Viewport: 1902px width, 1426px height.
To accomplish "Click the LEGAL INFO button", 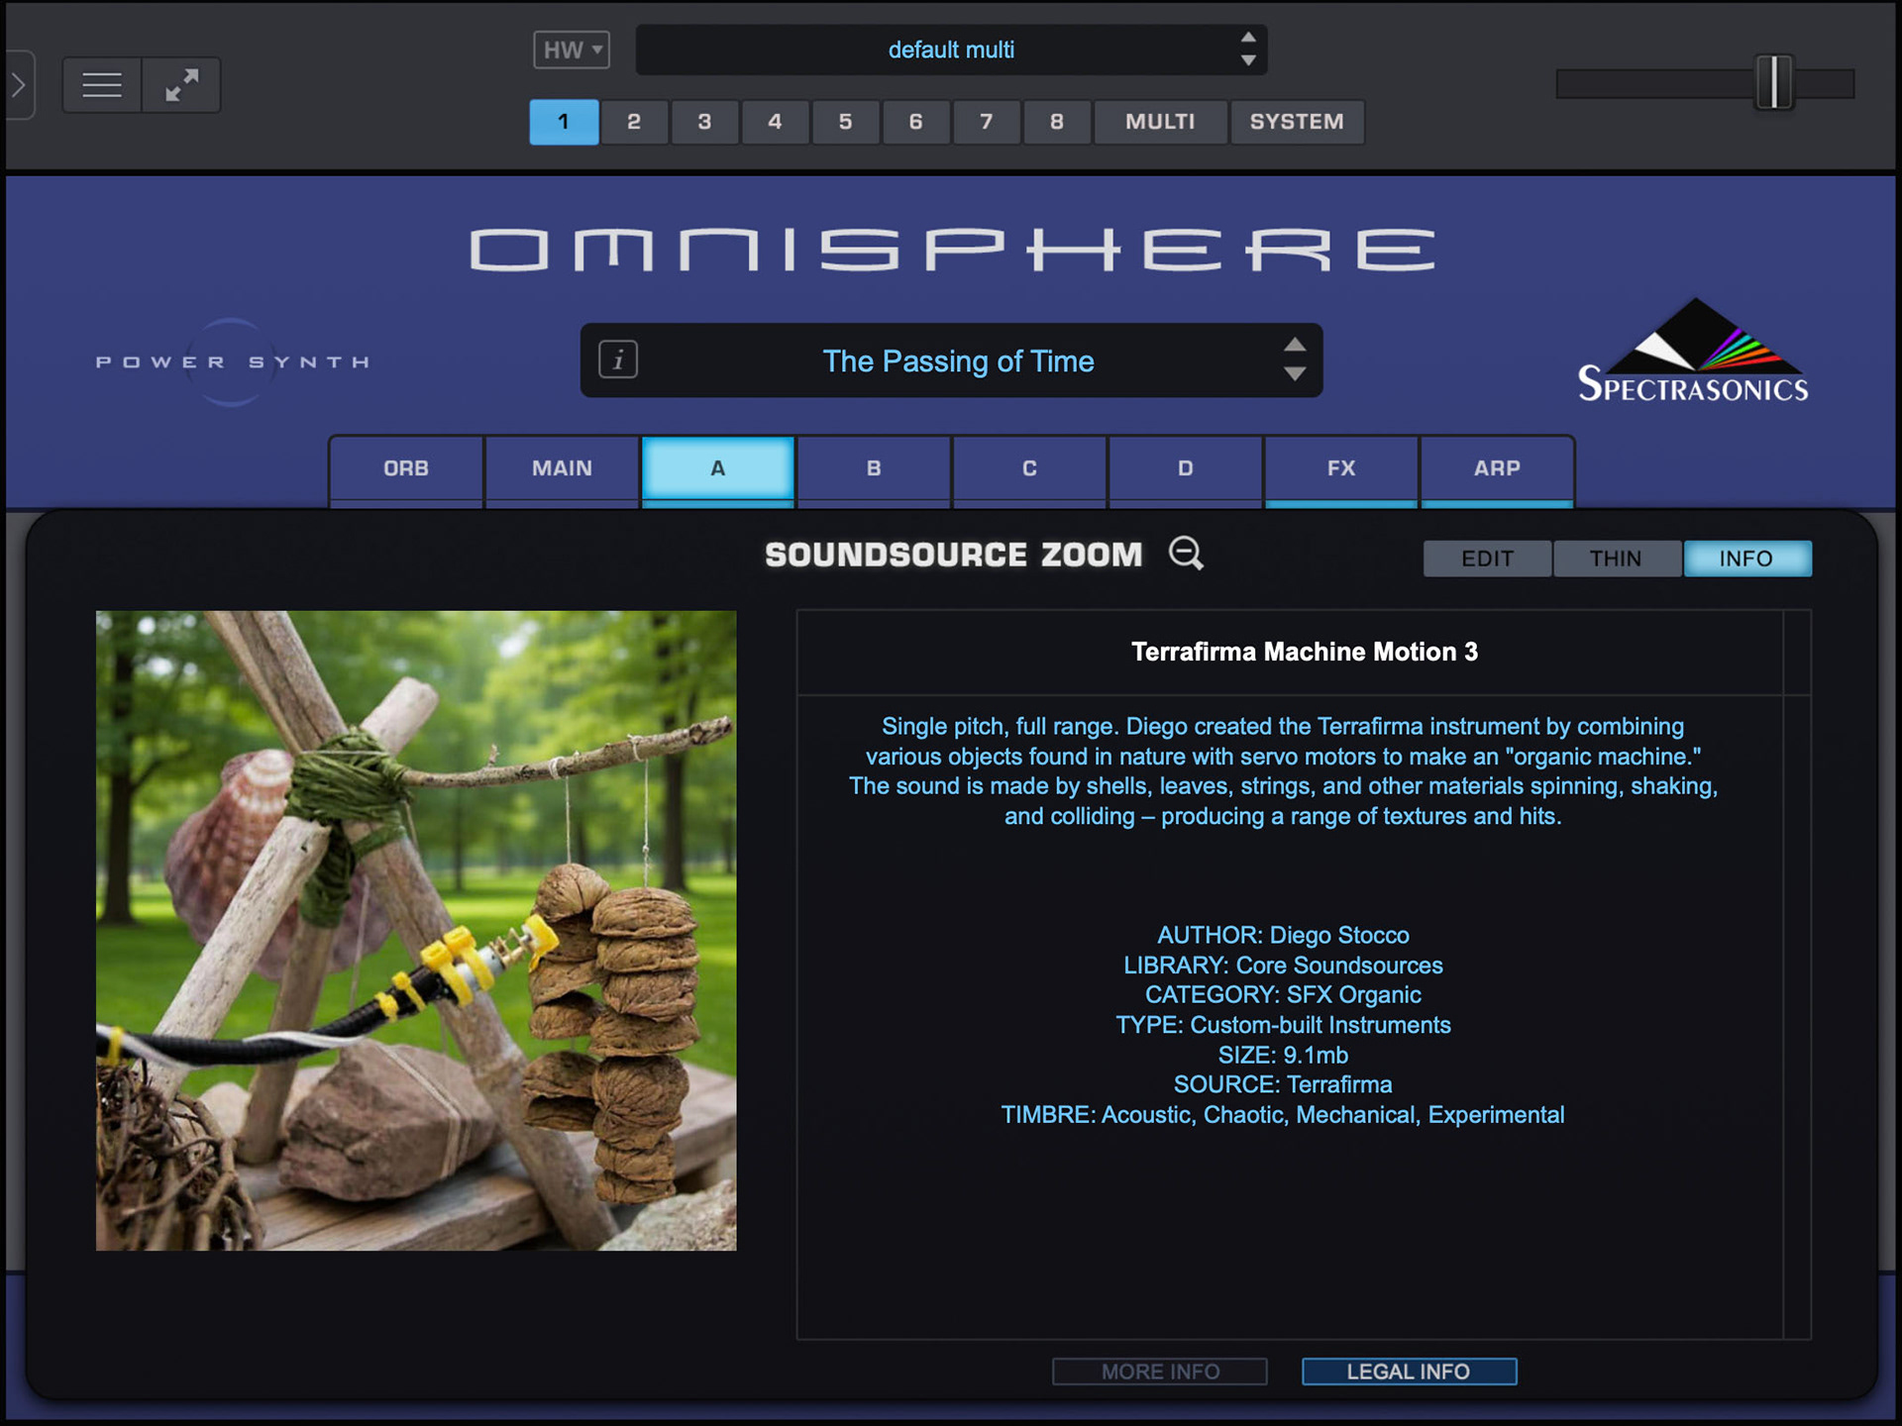I will click(1408, 1372).
